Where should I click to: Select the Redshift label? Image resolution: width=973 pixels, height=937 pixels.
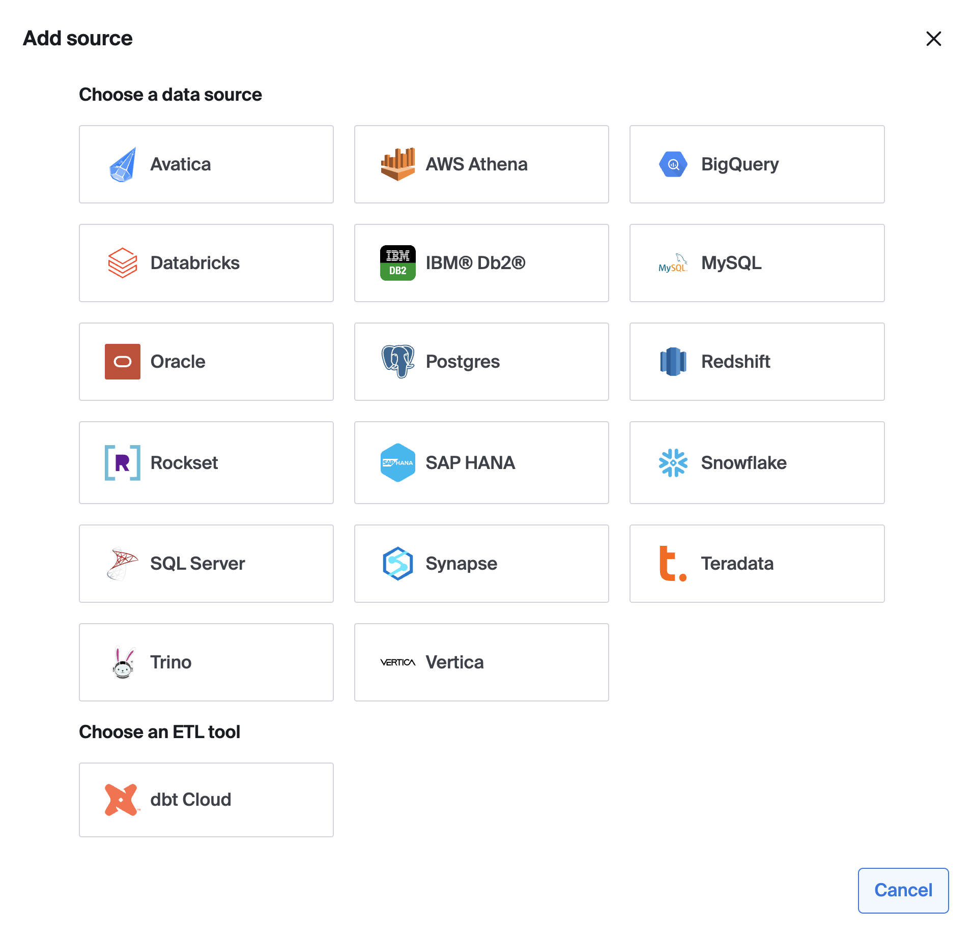coord(735,362)
